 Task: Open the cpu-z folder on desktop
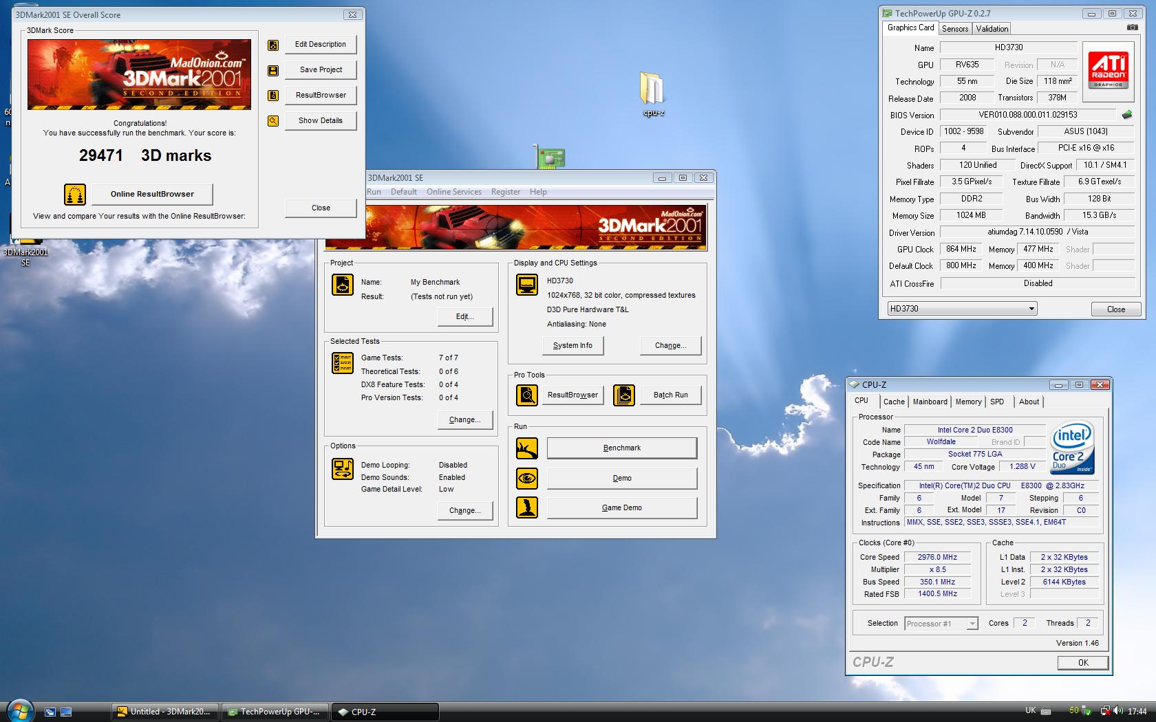click(x=653, y=94)
